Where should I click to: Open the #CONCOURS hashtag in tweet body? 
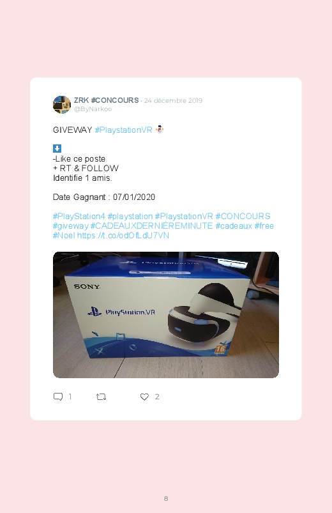tap(243, 217)
